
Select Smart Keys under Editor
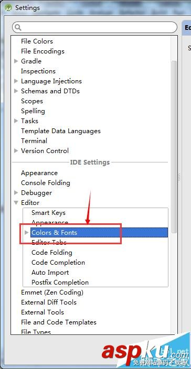[48, 213]
